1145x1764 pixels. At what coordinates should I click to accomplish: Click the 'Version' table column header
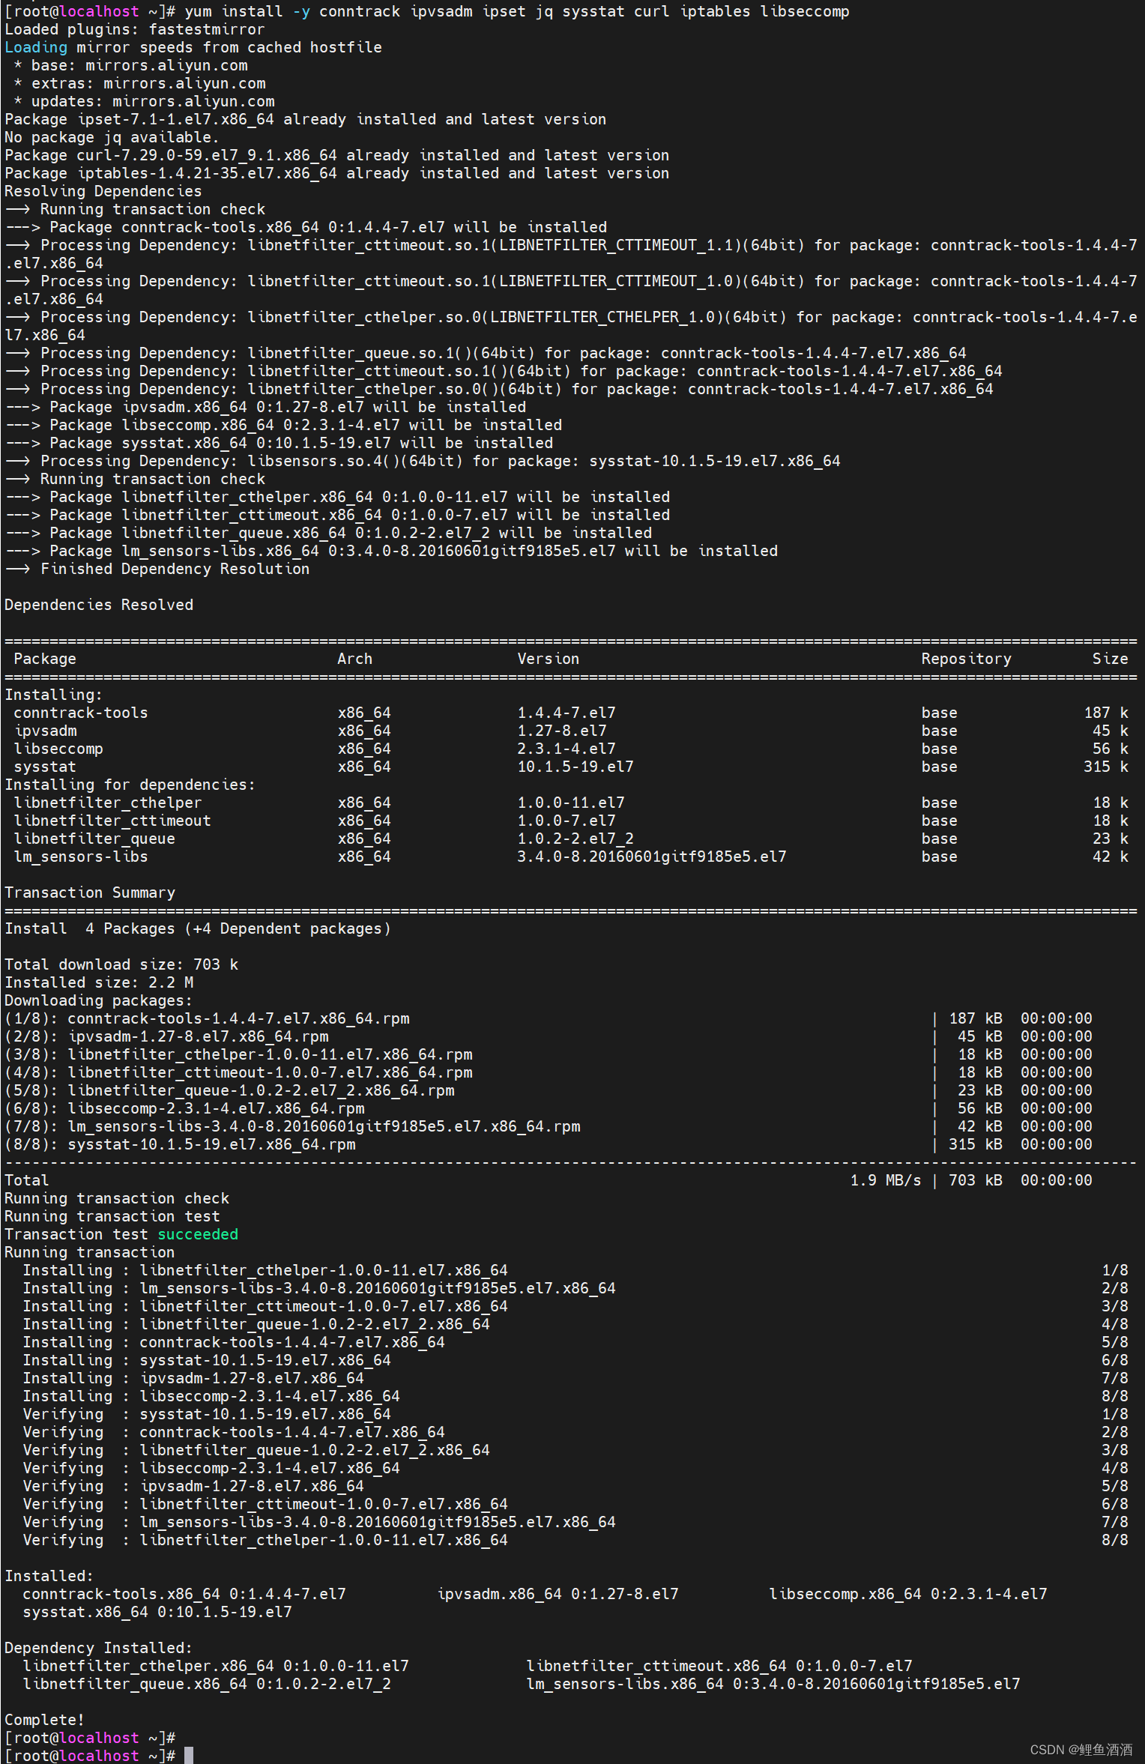pyautogui.click(x=549, y=659)
